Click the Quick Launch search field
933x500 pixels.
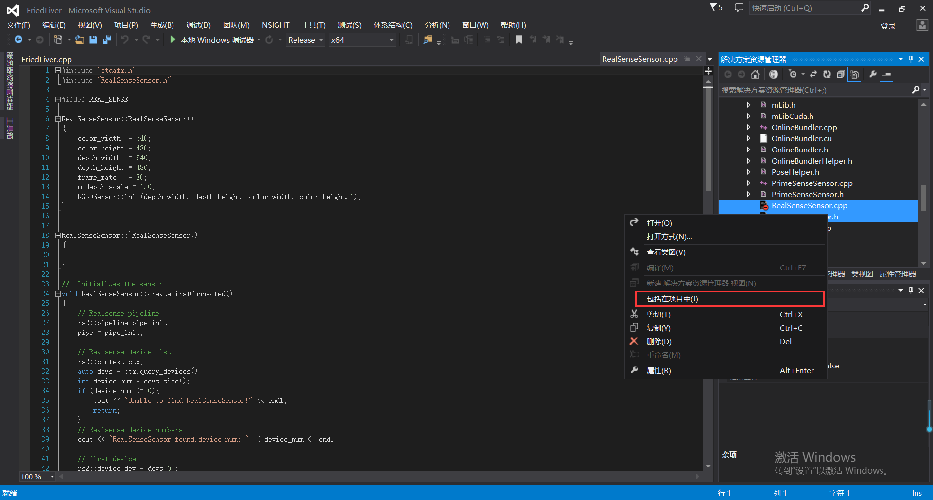tap(811, 8)
